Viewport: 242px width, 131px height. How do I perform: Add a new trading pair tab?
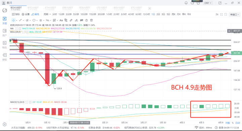tap(150, 8)
